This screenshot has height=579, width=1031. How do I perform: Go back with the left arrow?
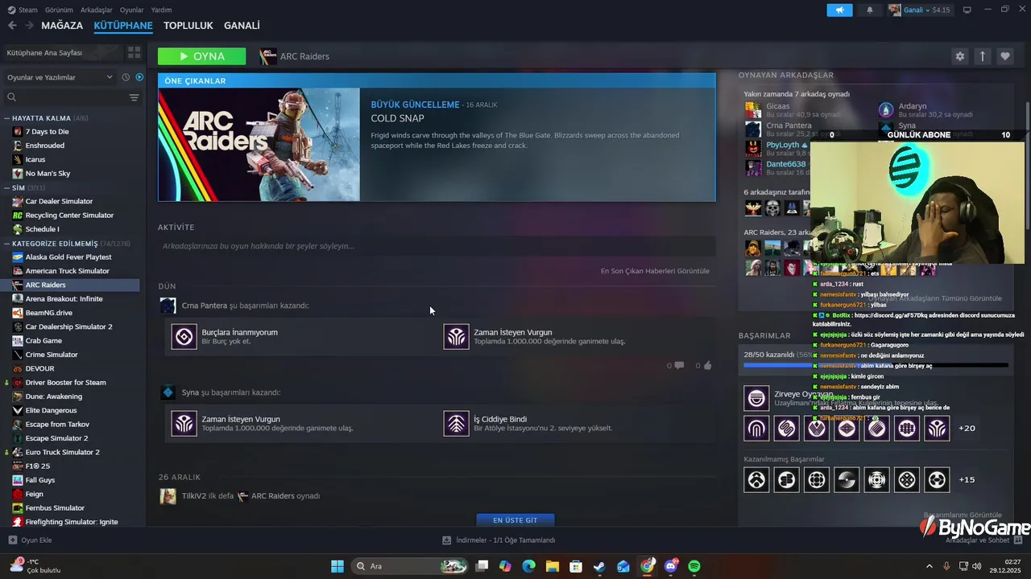point(12,26)
